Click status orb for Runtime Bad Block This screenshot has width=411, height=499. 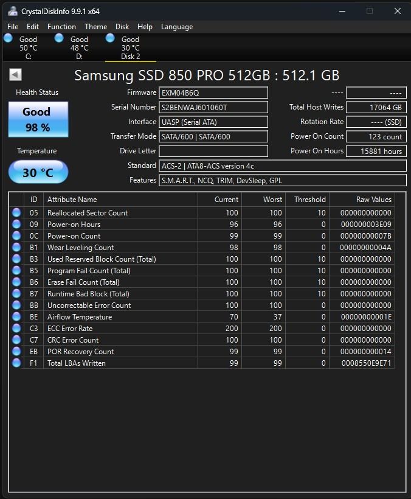click(16, 293)
